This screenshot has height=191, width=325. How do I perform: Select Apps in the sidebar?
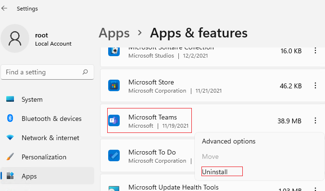coord(47,176)
